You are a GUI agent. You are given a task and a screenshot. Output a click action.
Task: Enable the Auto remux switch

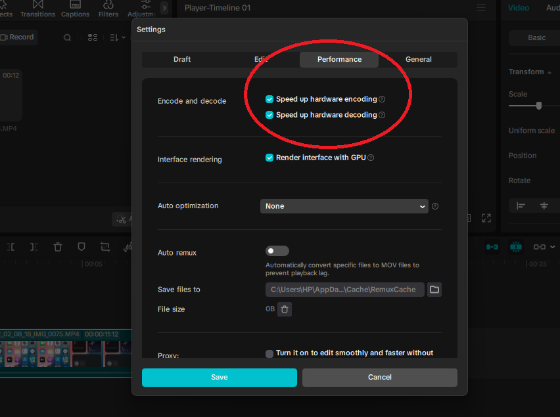point(277,251)
